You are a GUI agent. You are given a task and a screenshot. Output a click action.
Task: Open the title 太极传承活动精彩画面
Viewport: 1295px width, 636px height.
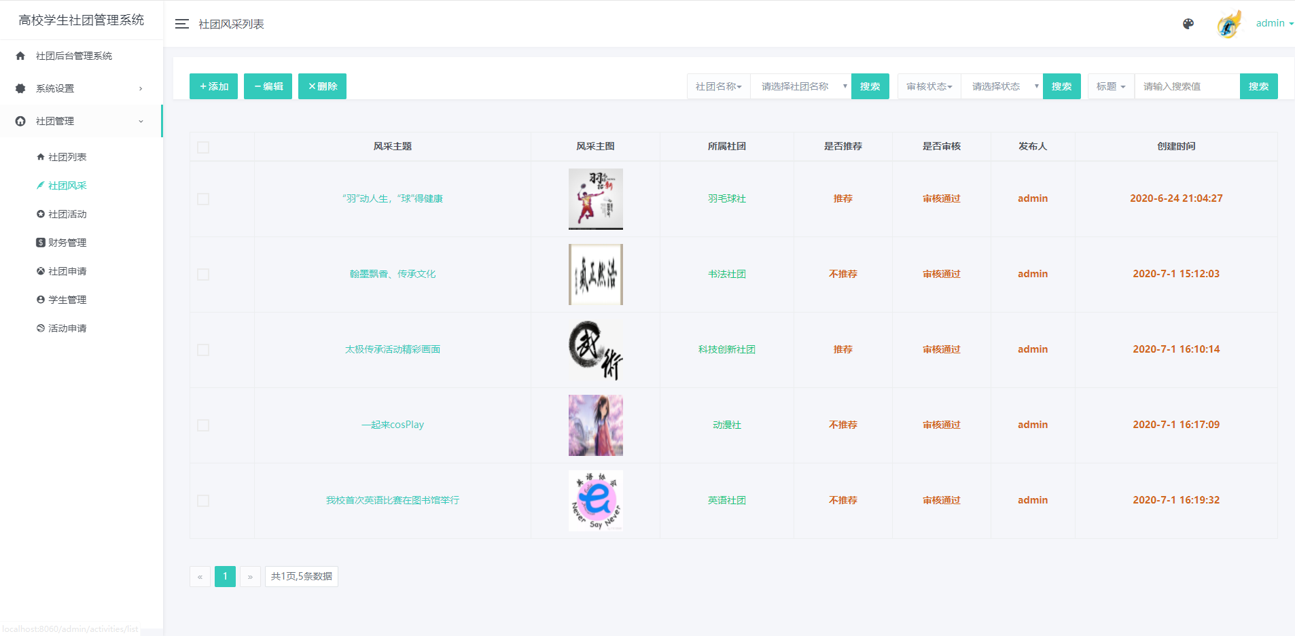point(393,349)
